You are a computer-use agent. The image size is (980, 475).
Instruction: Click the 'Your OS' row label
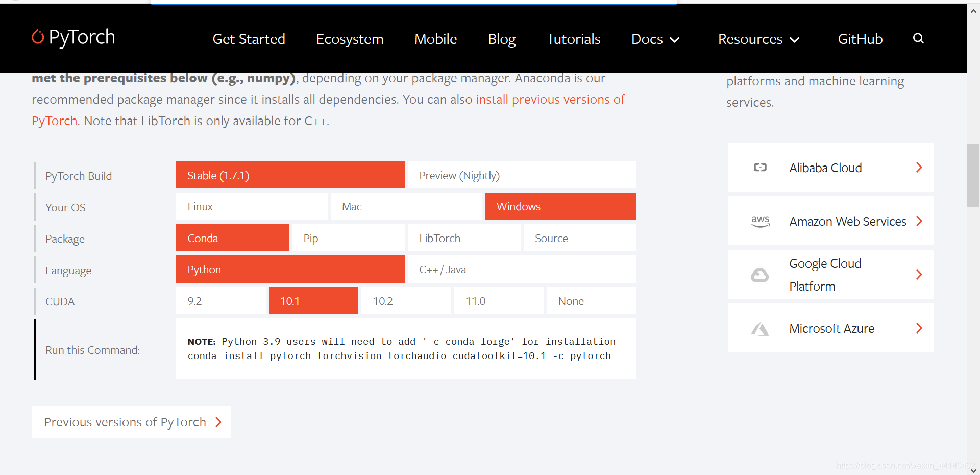coord(65,208)
